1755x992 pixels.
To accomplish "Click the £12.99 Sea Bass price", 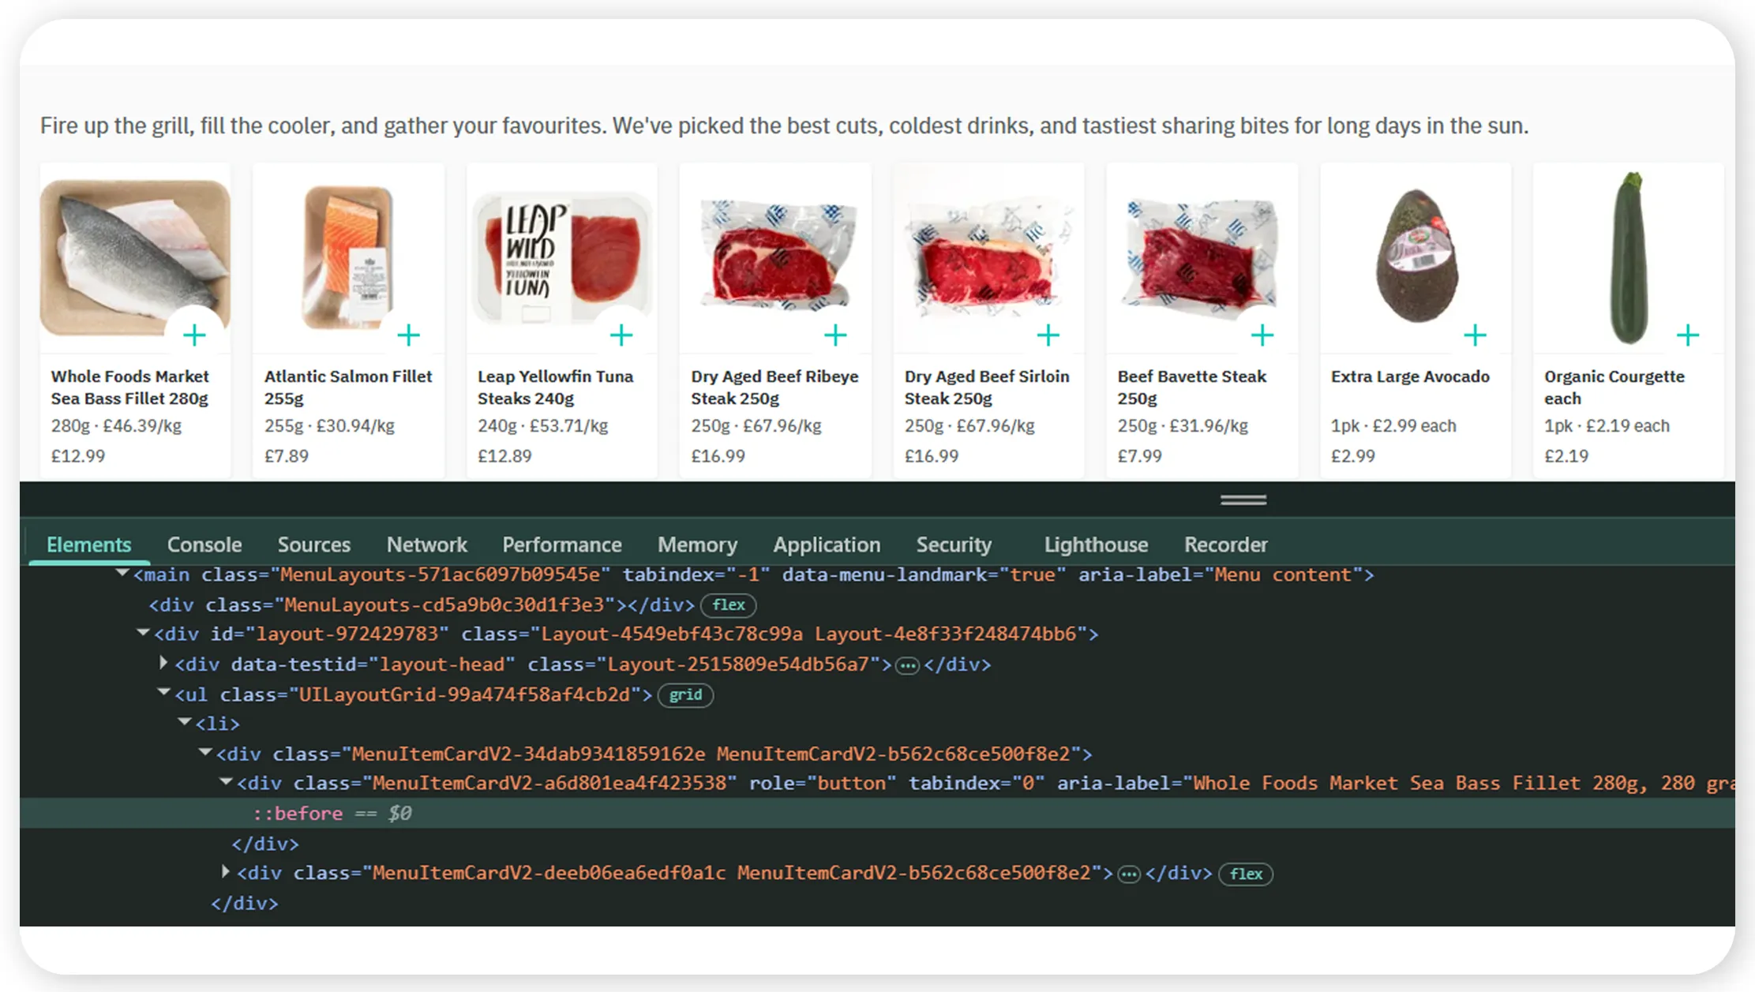I will [78, 456].
